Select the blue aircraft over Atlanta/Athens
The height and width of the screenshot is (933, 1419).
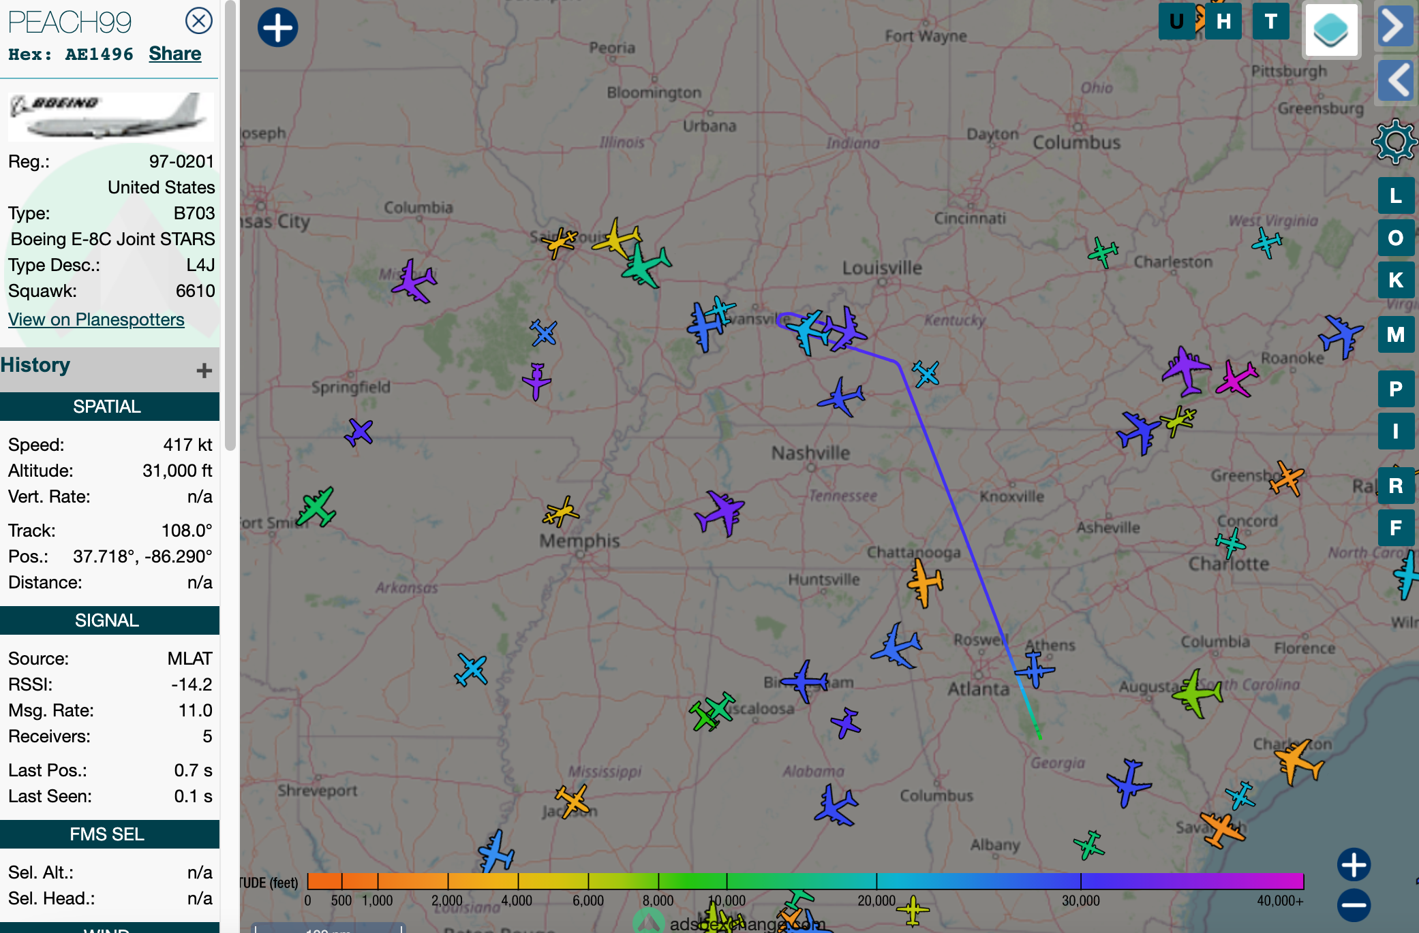pos(1035,669)
